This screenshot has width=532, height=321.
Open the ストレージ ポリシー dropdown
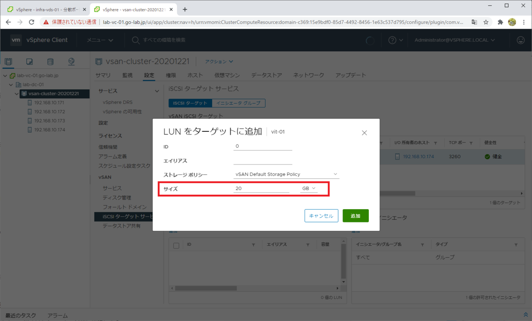pyautogui.click(x=286, y=174)
